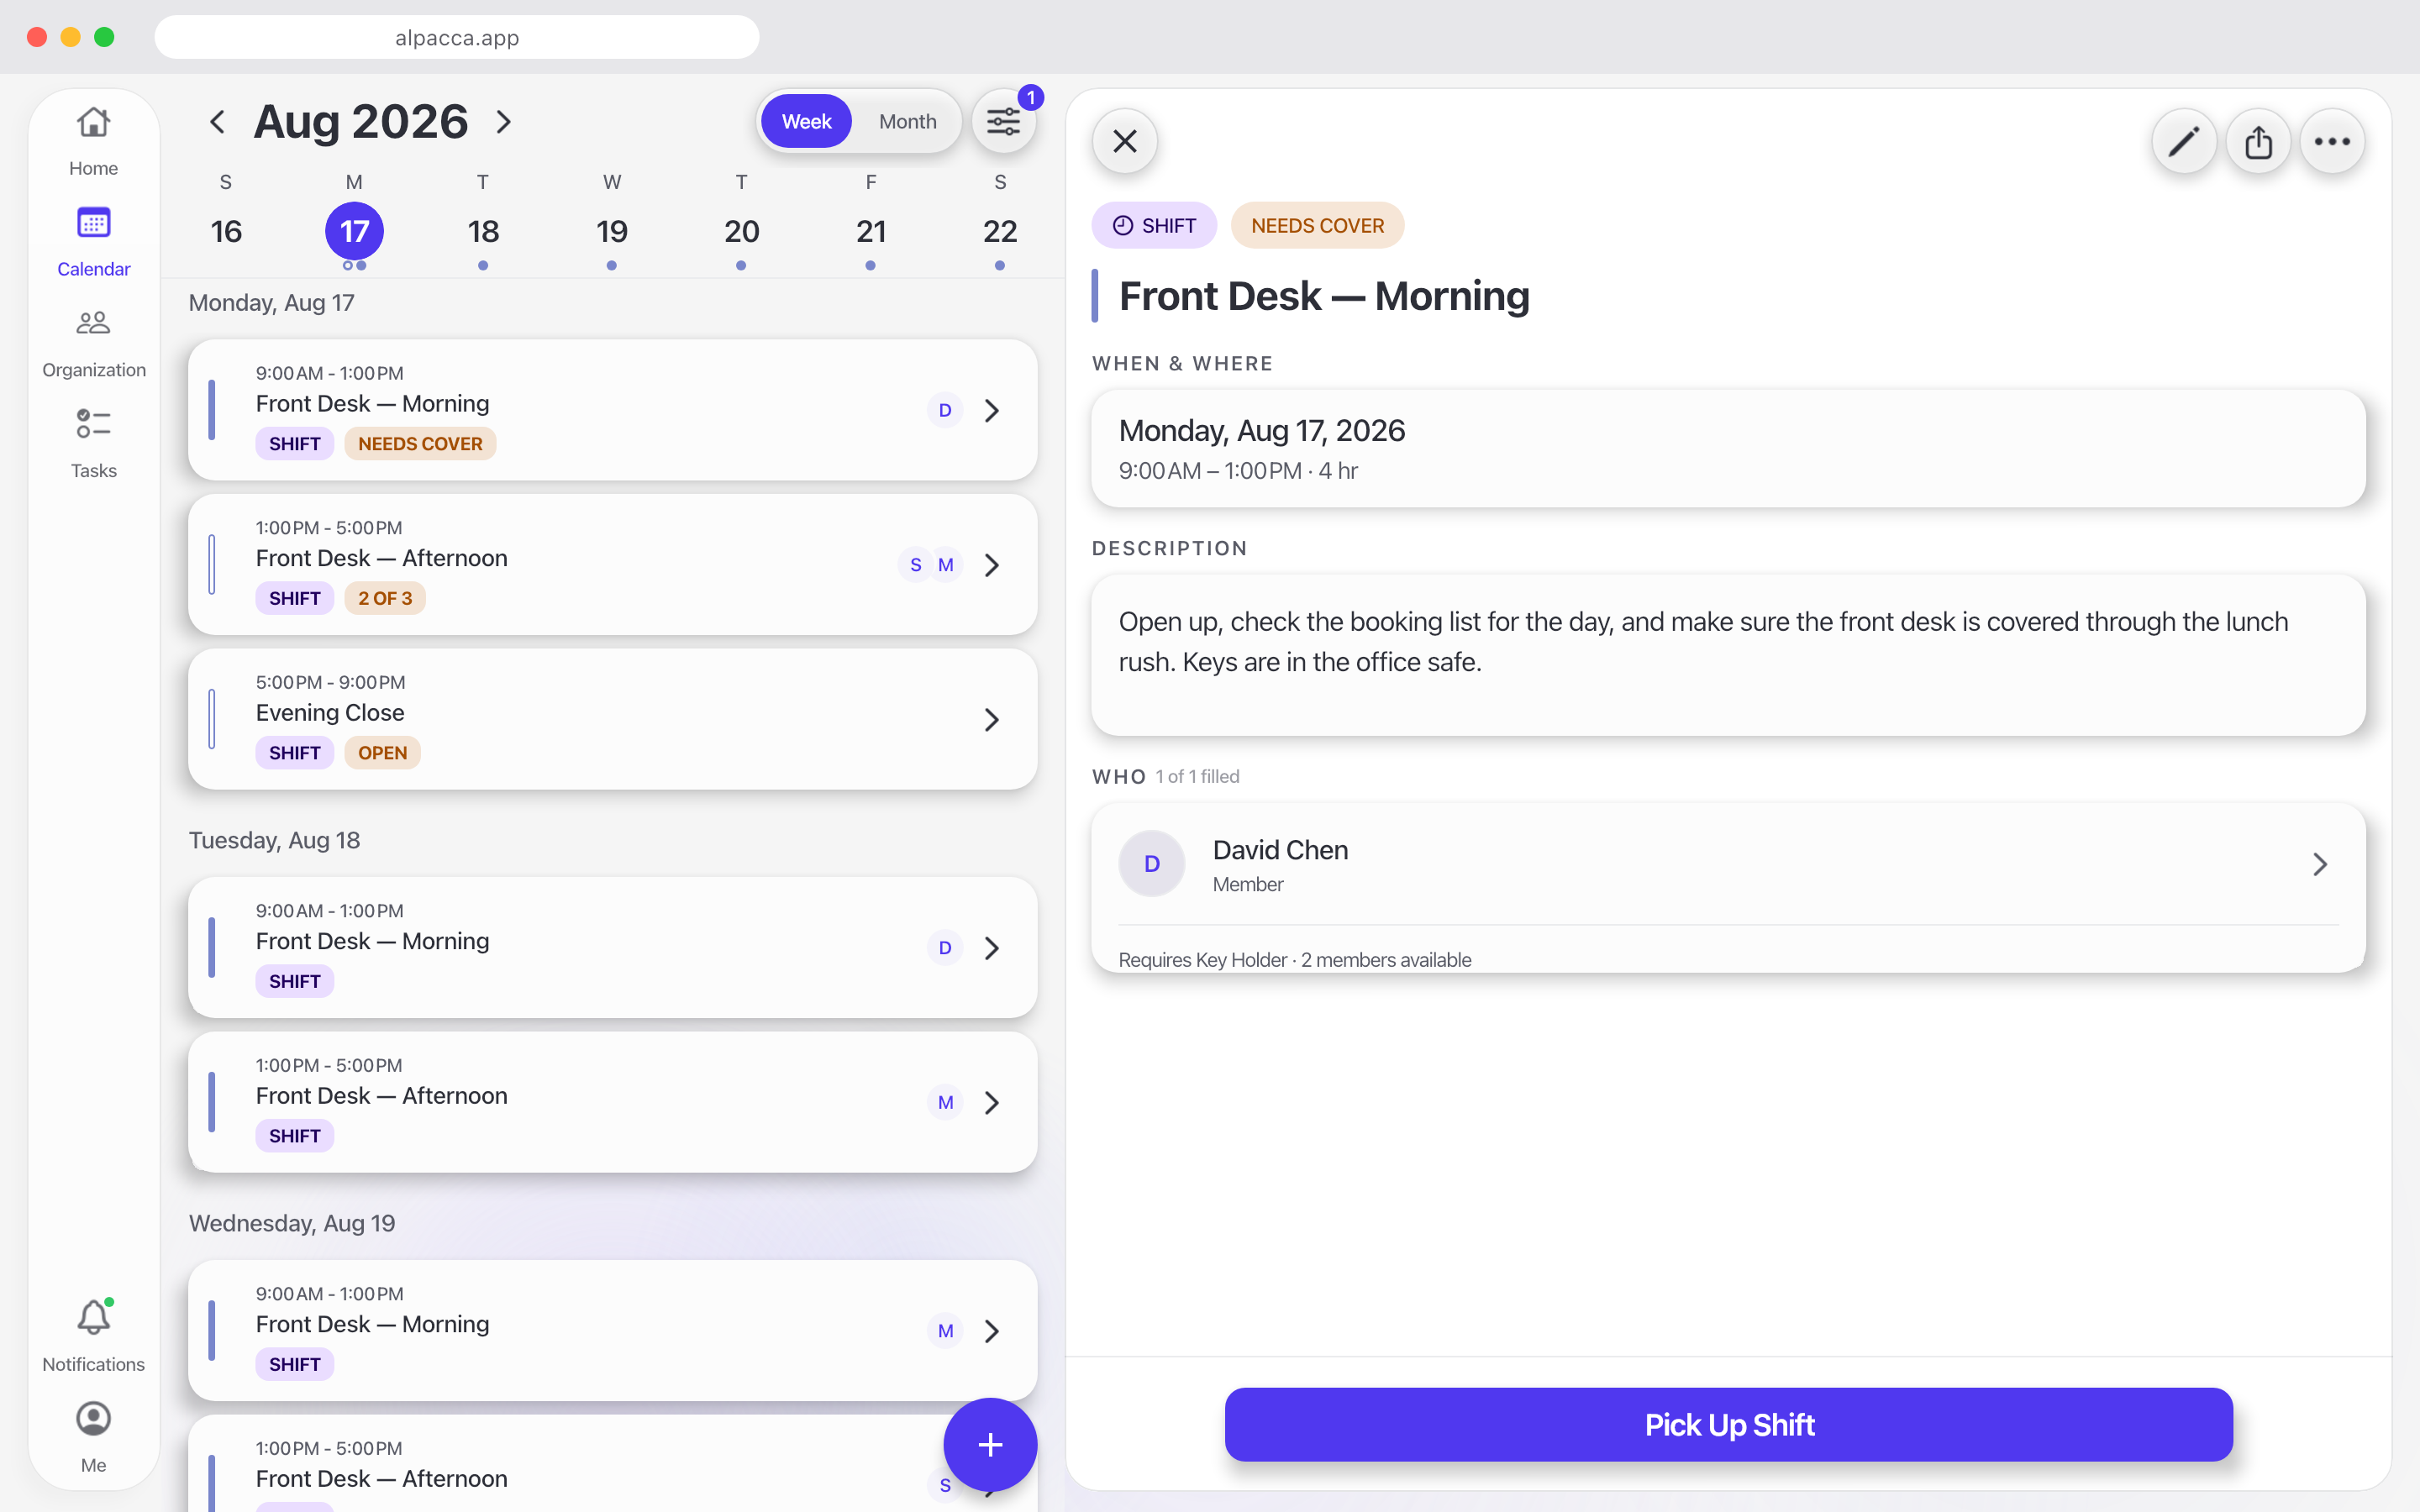Expand Evening Close shift chevron
This screenshot has width=2420, height=1512.
(992, 720)
